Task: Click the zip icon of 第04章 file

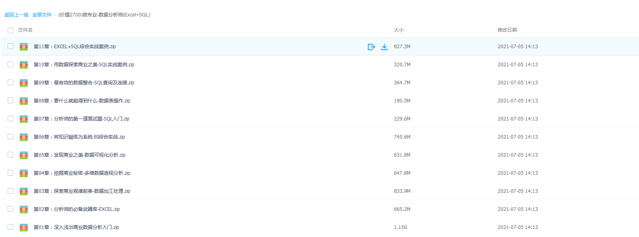Action: click(x=24, y=173)
